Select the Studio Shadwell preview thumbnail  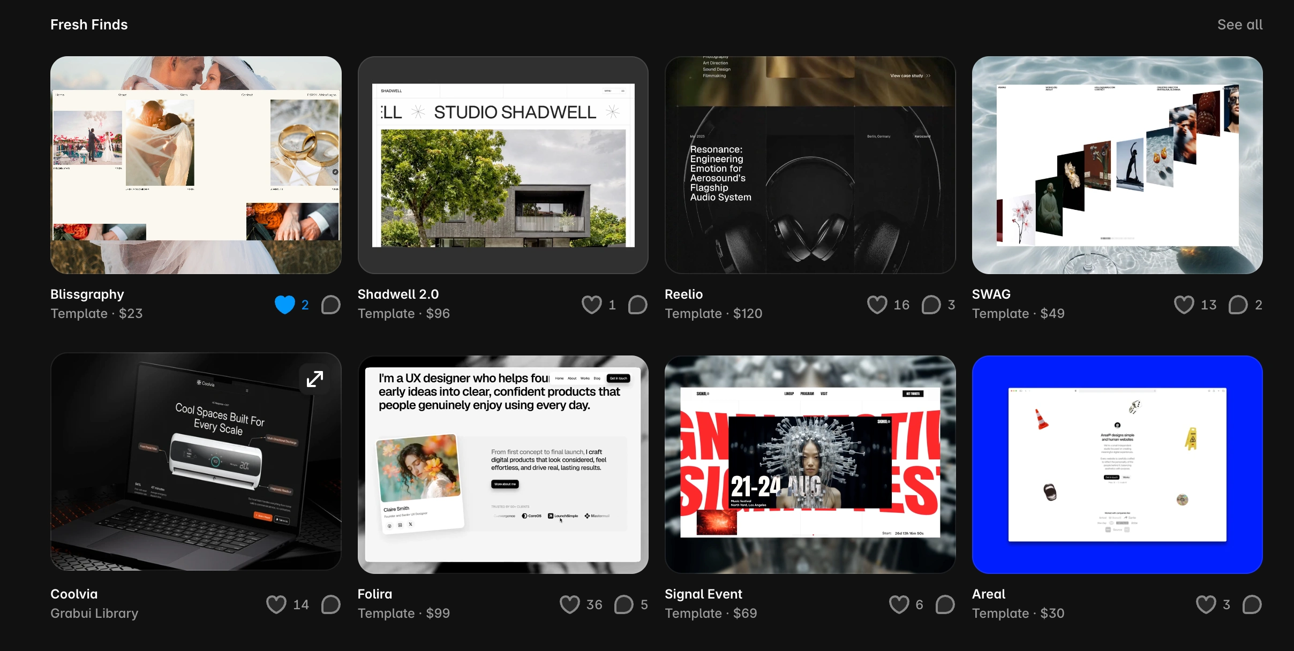coord(503,165)
